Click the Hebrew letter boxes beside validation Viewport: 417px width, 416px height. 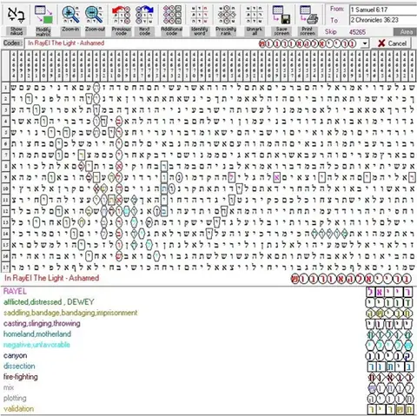[389, 409]
